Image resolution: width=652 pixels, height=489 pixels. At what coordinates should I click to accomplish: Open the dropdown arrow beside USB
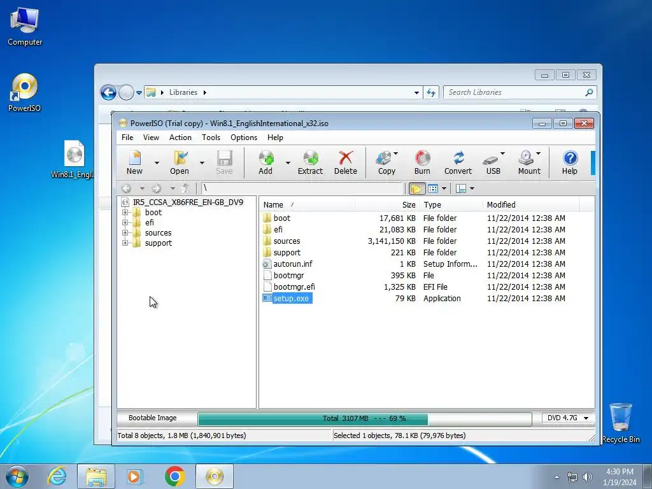pos(503,153)
